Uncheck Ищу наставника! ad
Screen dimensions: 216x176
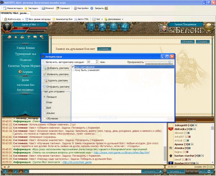(73, 67)
